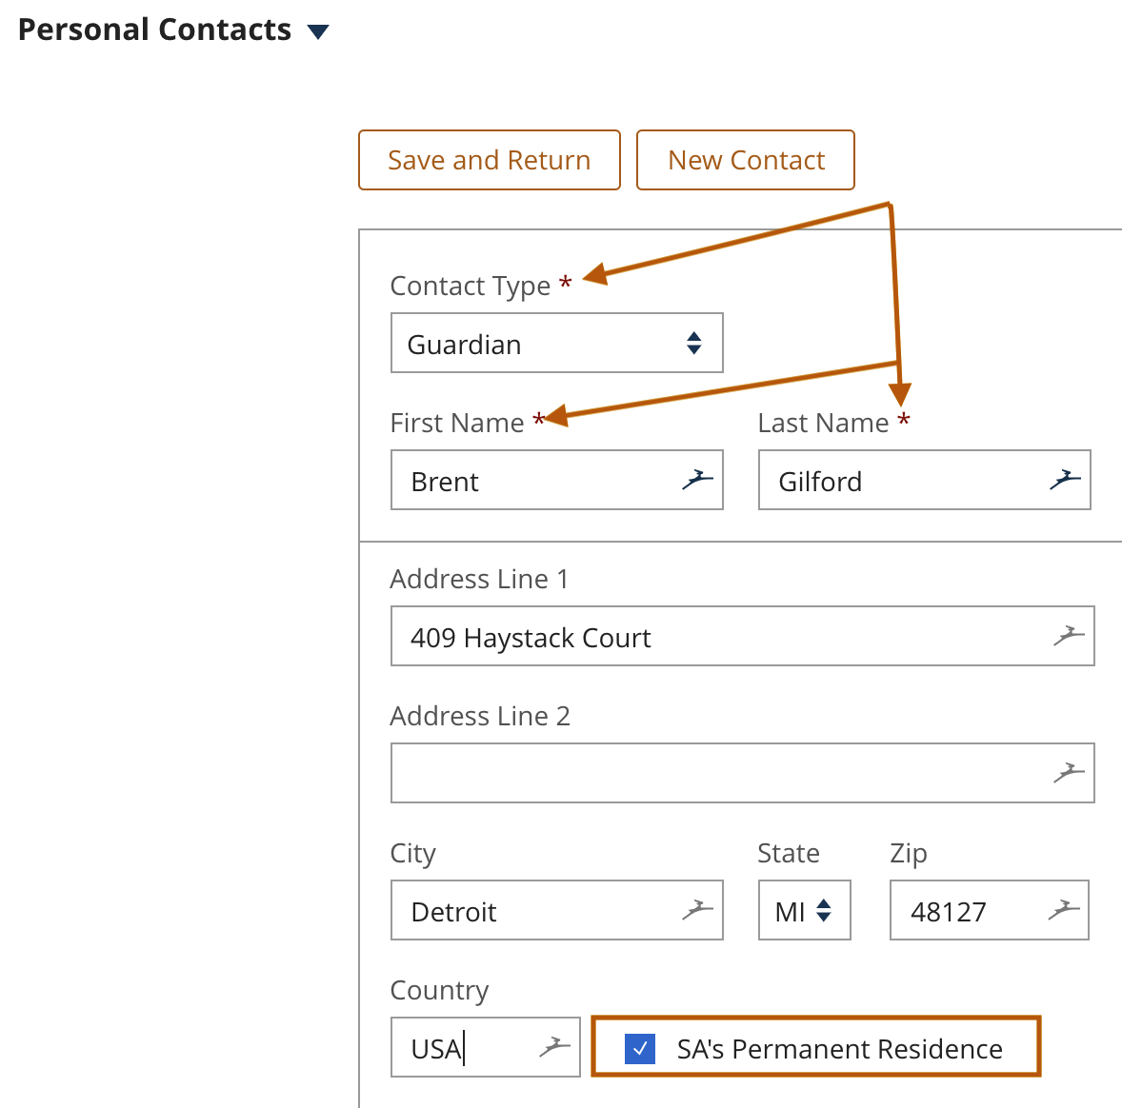The width and height of the screenshot is (1122, 1108).
Task: Click the State stepper arrows
Action: (x=825, y=910)
